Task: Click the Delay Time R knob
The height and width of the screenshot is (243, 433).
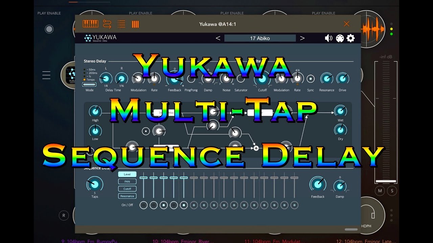Action: coord(121,79)
